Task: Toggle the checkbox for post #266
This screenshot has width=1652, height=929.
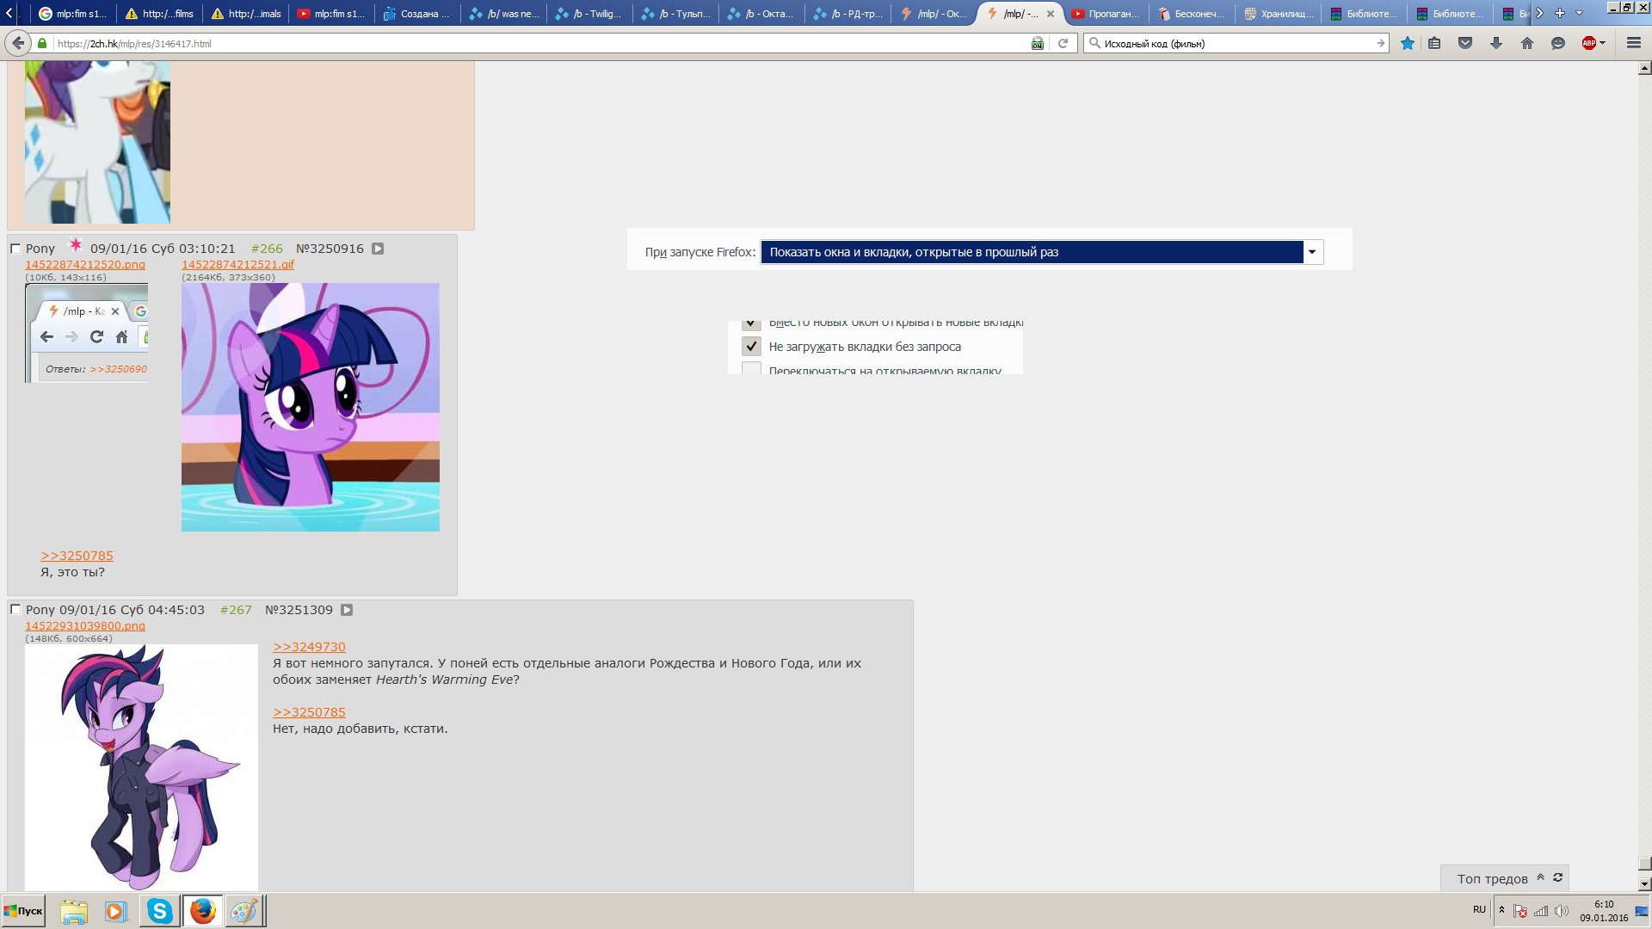Action: click(x=15, y=249)
